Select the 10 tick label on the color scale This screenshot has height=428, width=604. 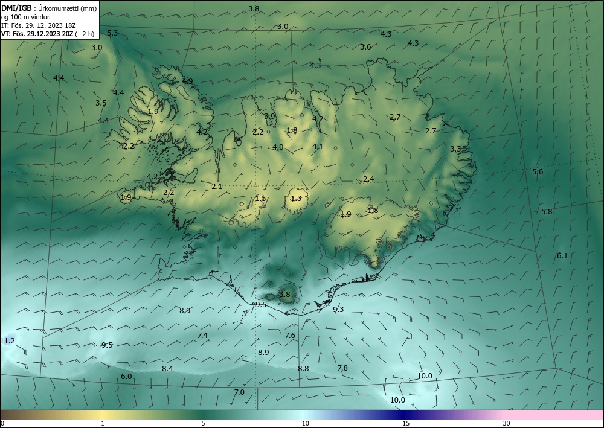pos(306,424)
